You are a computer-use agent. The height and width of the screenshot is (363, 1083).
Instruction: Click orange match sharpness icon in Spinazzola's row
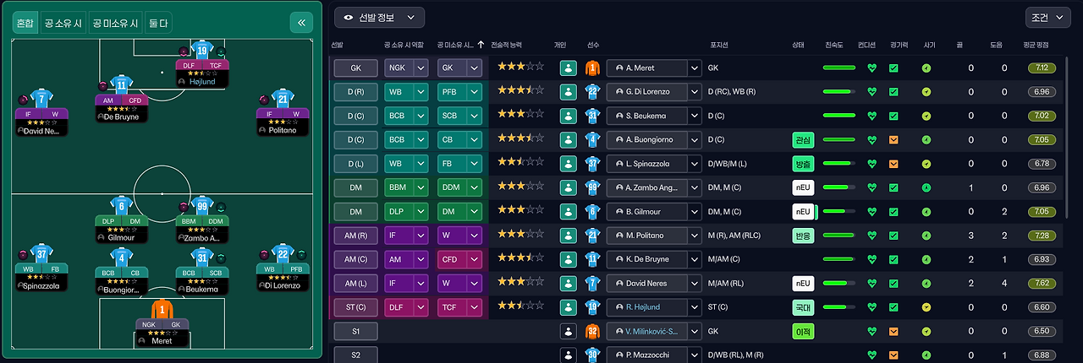point(893,163)
